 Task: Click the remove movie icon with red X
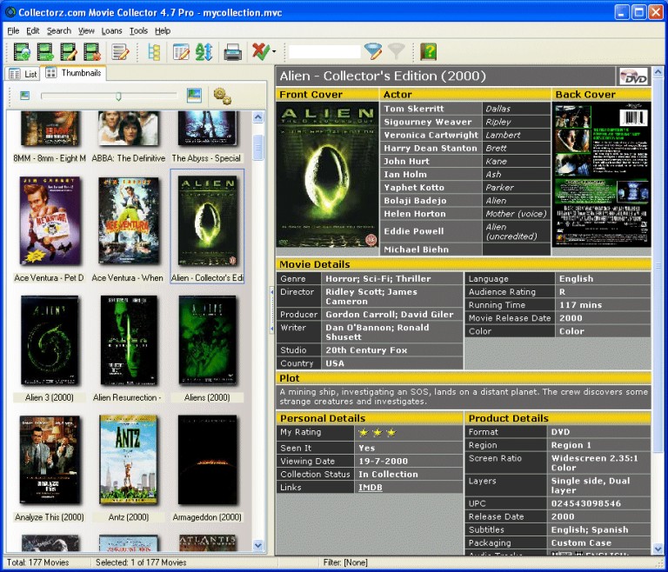click(92, 52)
